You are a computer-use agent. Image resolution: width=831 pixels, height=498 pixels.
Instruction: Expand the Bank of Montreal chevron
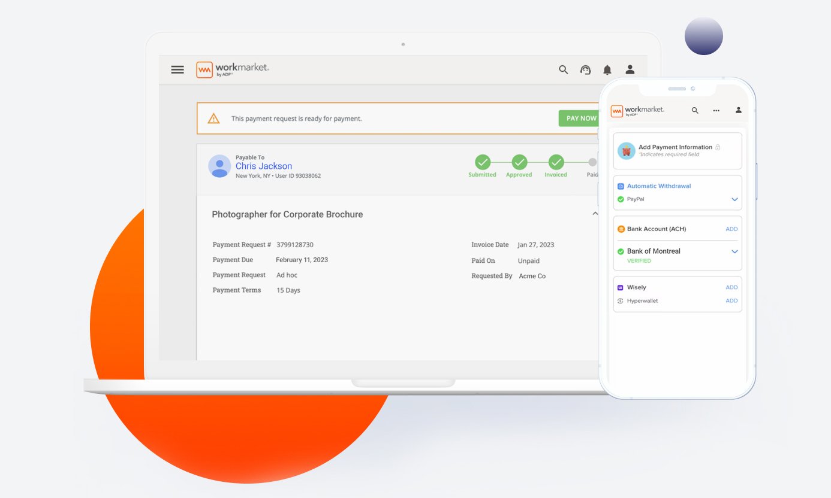pyautogui.click(x=734, y=251)
